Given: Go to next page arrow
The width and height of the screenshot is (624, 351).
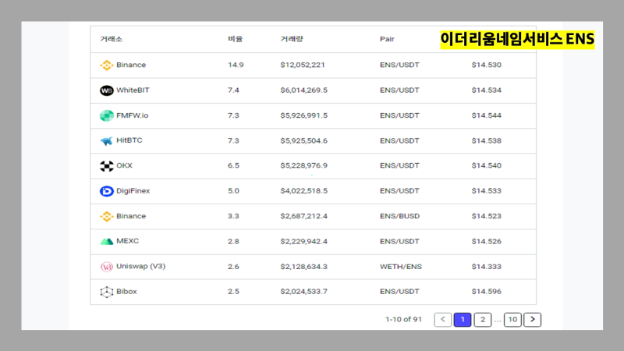Looking at the screenshot, I should click(533, 320).
